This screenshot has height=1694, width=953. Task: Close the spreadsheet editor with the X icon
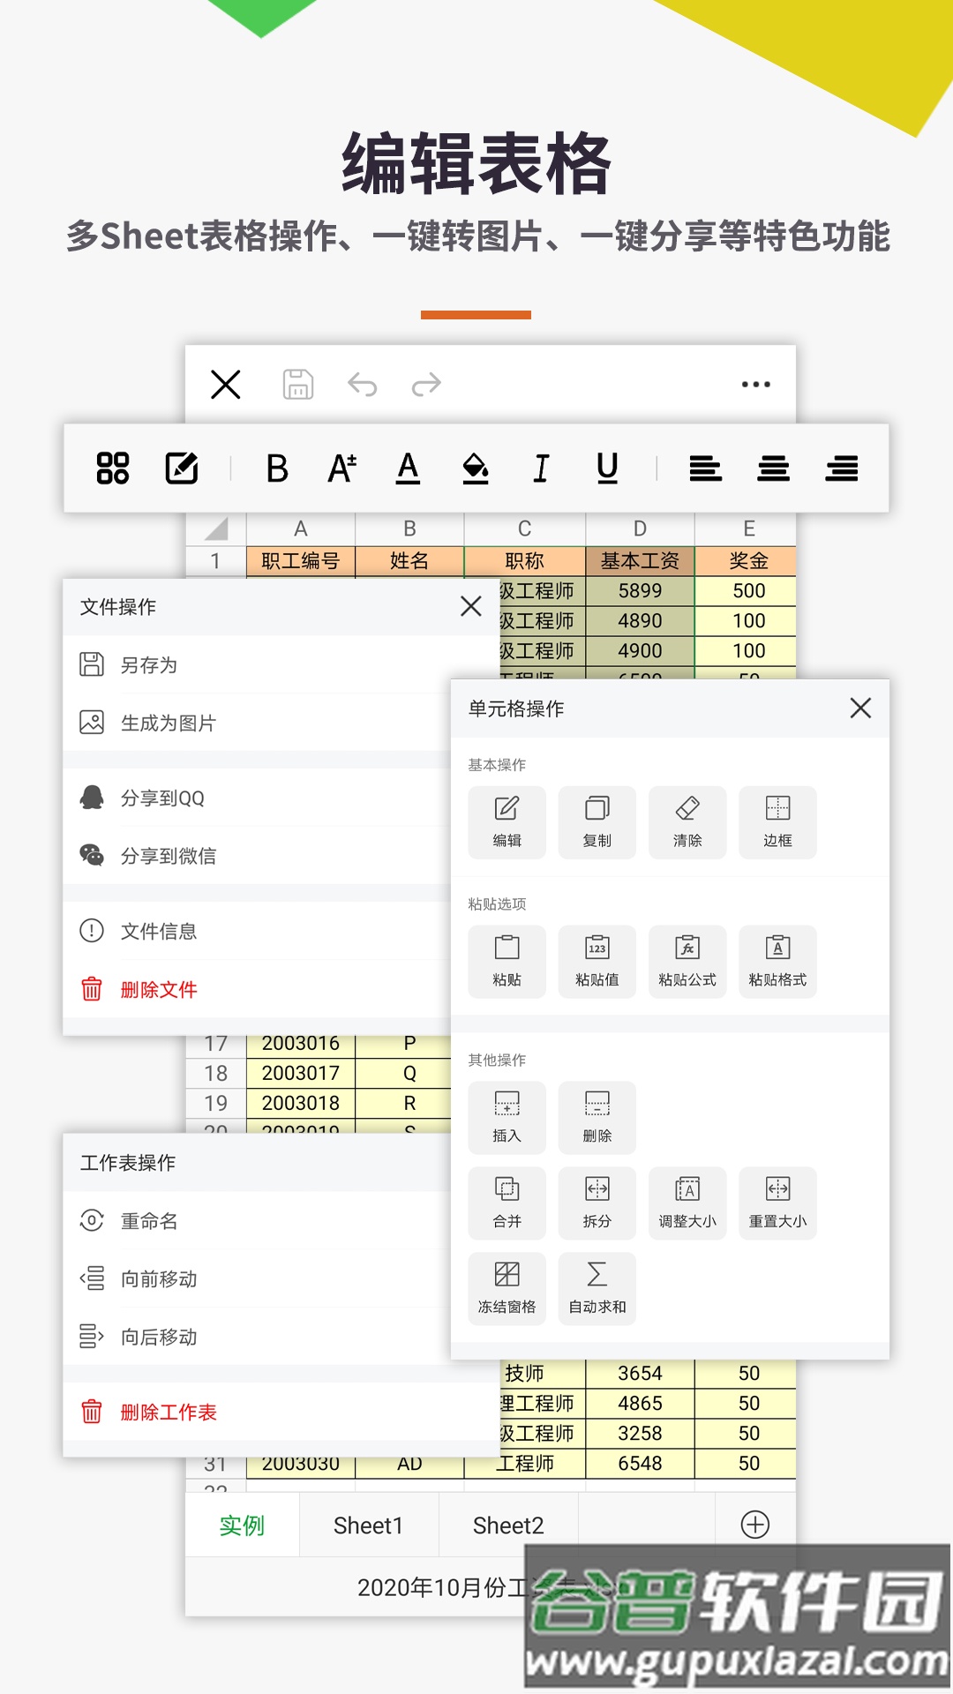pyautogui.click(x=226, y=385)
